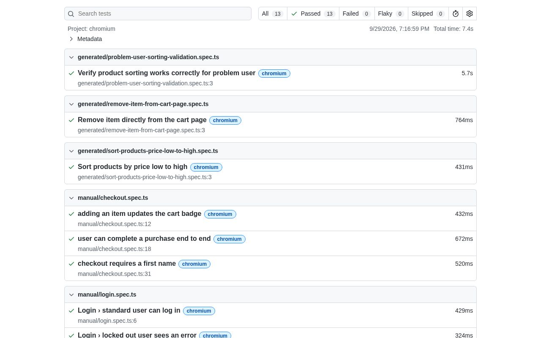The image size is (541, 338).
Task: Open the settings gear icon
Action: click(470, 14)
